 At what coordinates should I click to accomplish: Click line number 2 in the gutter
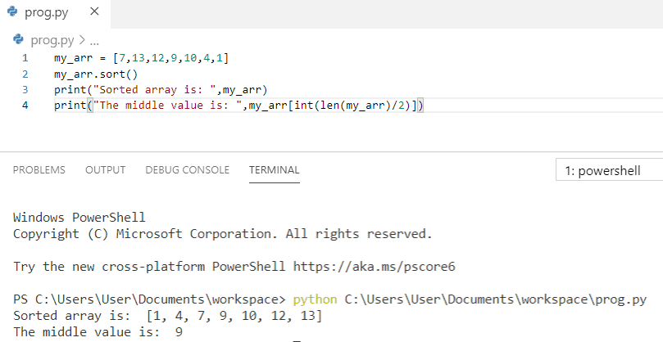tap(25, 74)
